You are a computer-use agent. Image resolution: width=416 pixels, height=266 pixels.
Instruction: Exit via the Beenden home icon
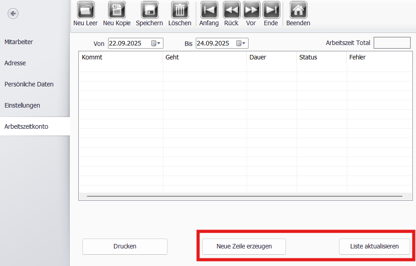298,10
